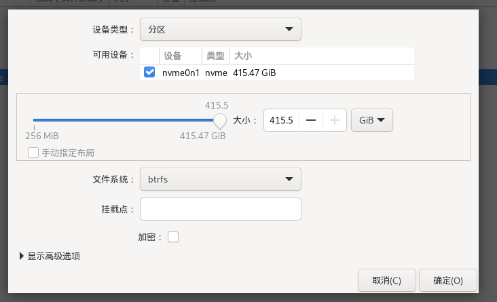Sort by the 类型 column header

click(215, 56)
